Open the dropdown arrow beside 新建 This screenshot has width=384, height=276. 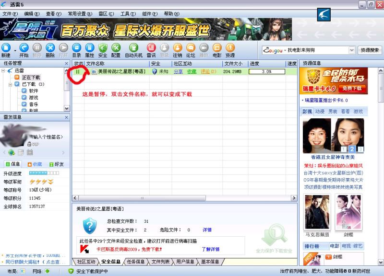click(x=15, y=50)
